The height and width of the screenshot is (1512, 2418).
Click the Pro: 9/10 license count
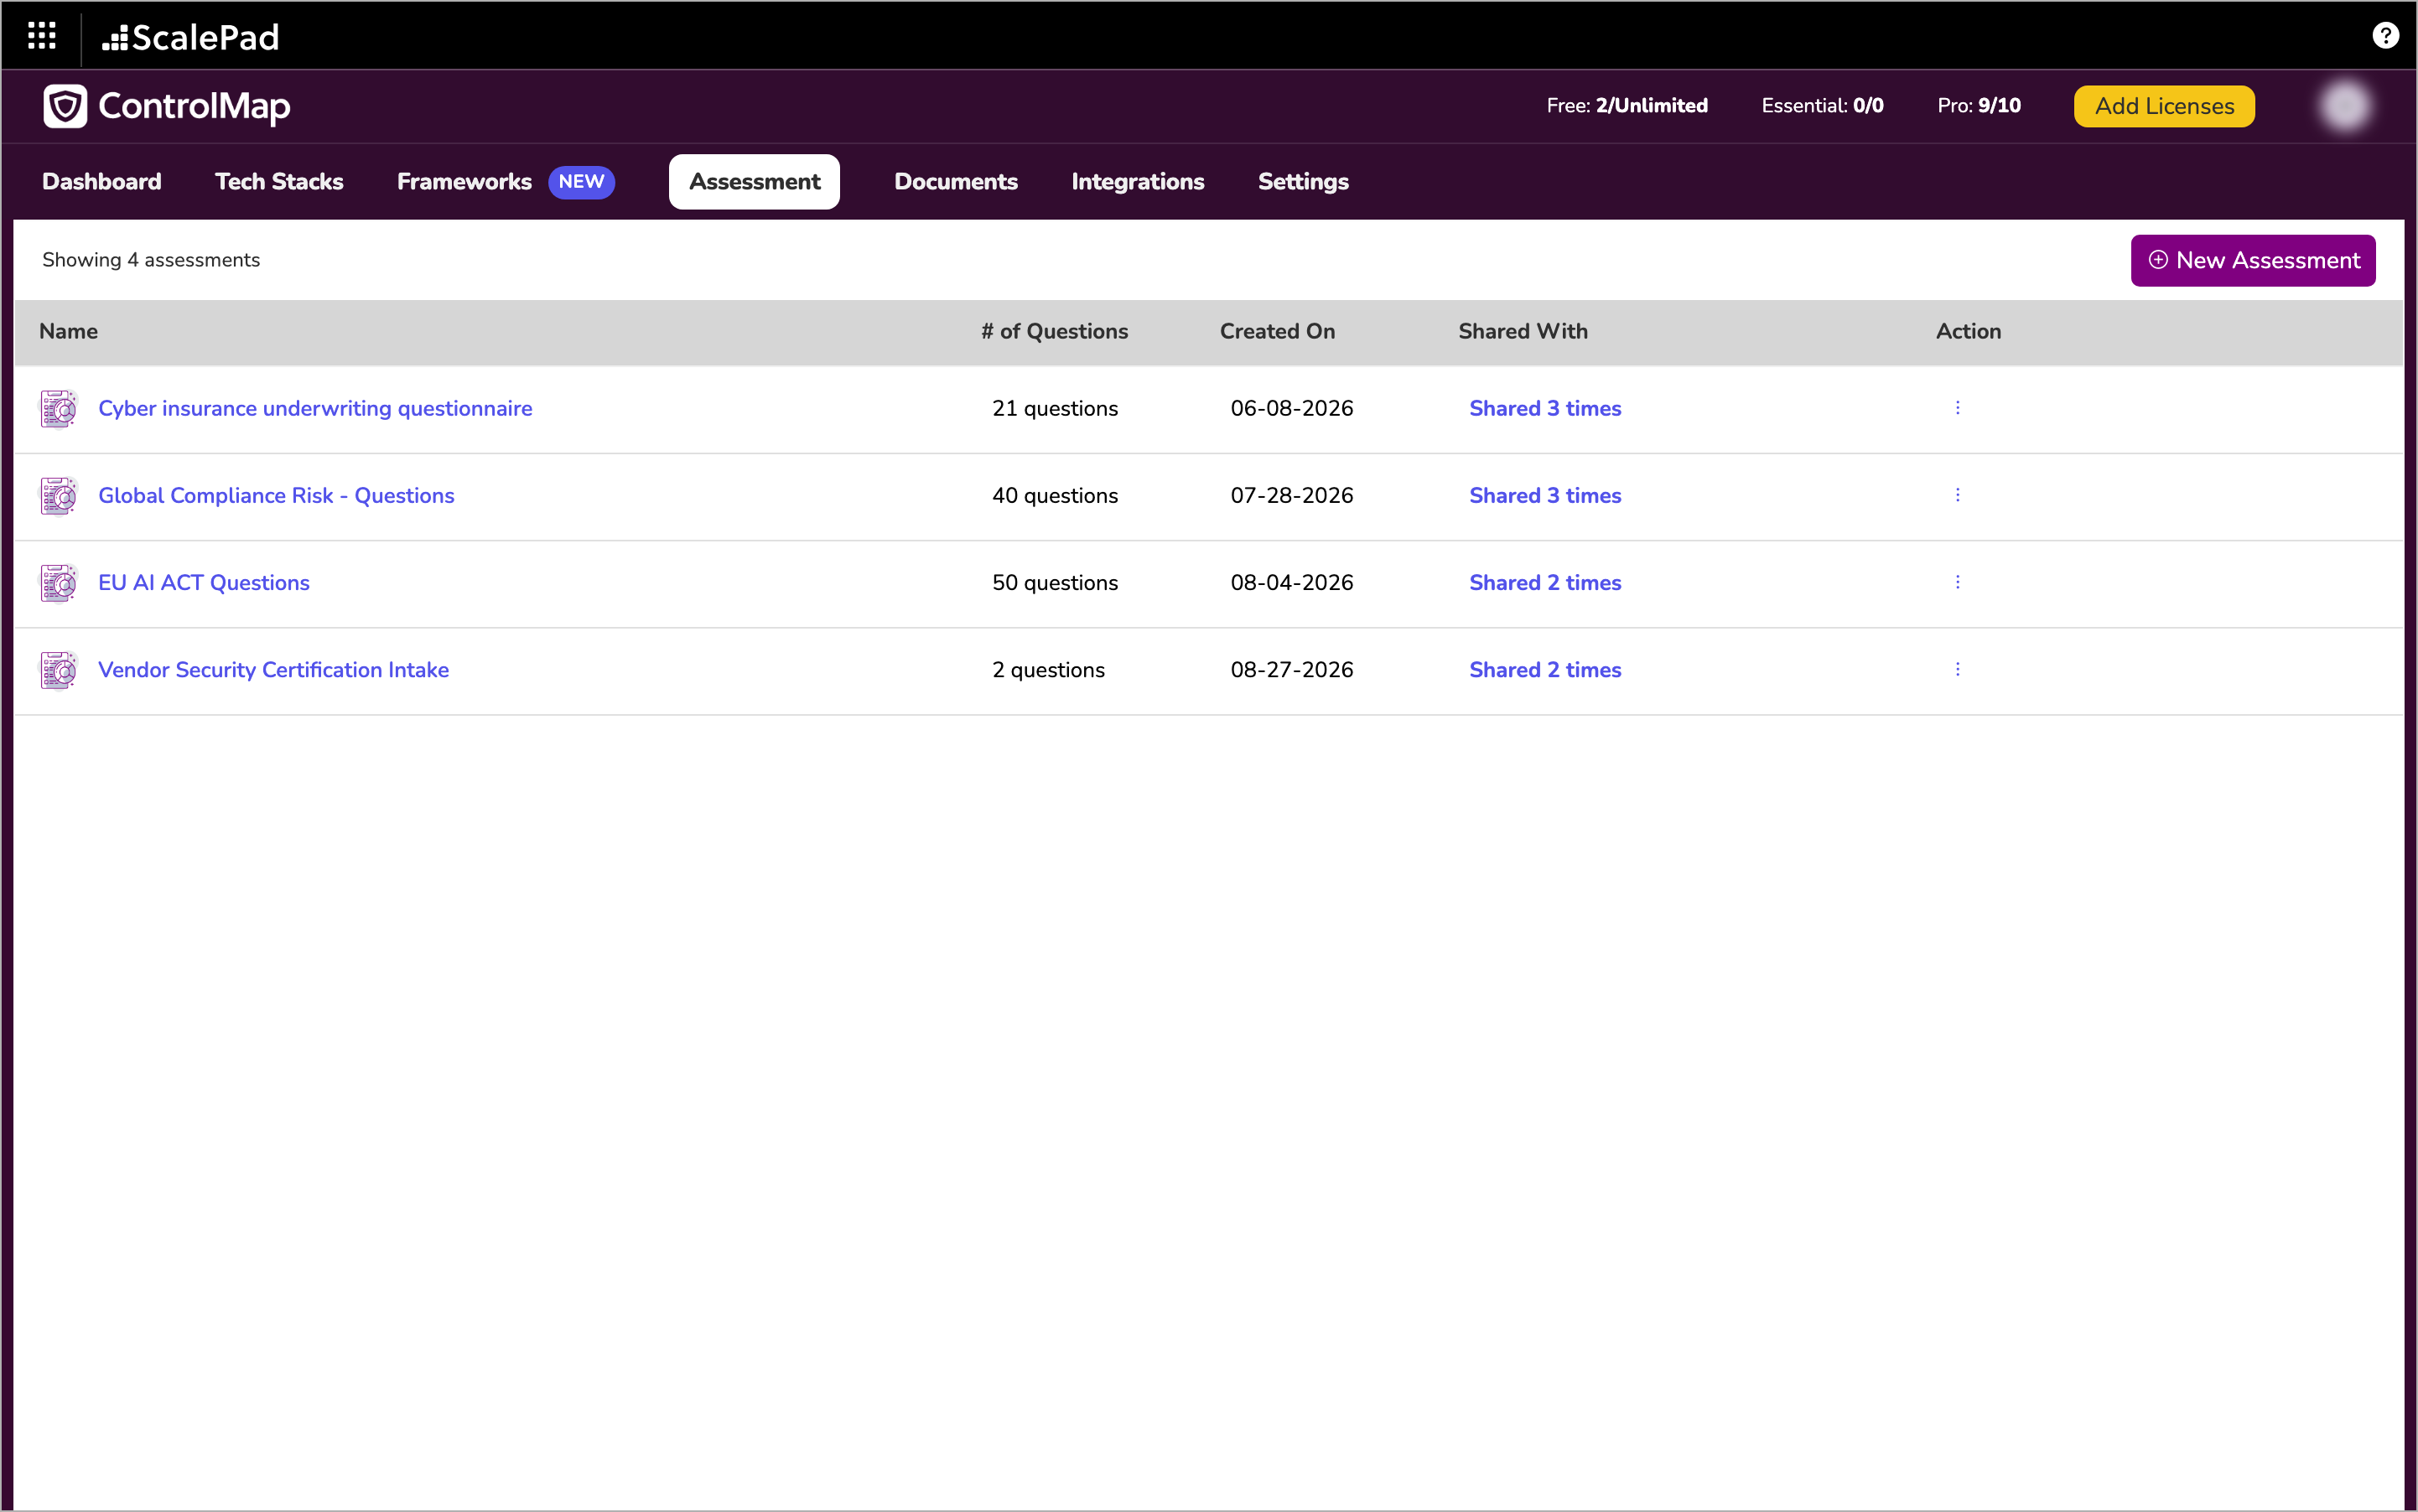coord(1979,106)
